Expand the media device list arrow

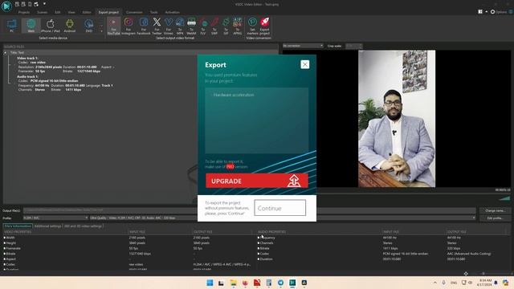click(x=101, y=31)
